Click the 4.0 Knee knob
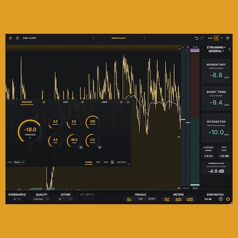The image size is (238, 238). pos(55,140)
